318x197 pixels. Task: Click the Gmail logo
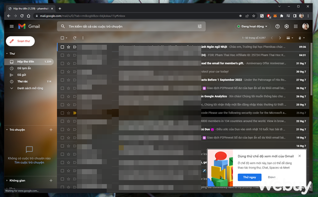pos(29,26)
